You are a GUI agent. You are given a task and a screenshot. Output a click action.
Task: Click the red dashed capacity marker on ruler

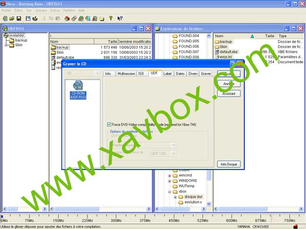click(x=271, y=218)
